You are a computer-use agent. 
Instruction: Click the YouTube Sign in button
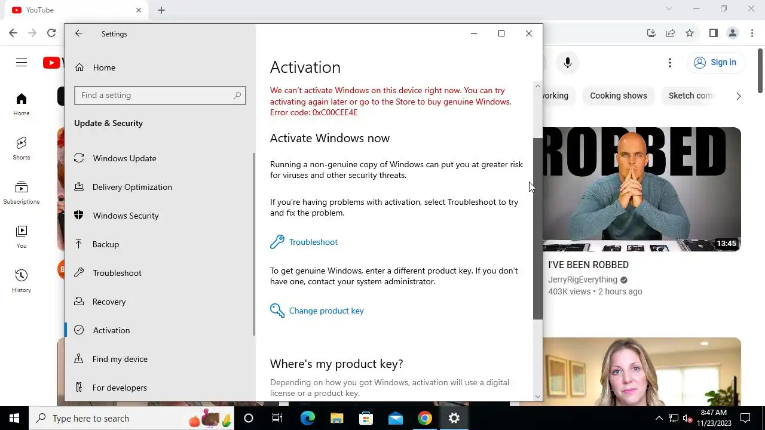pos(715,62)
